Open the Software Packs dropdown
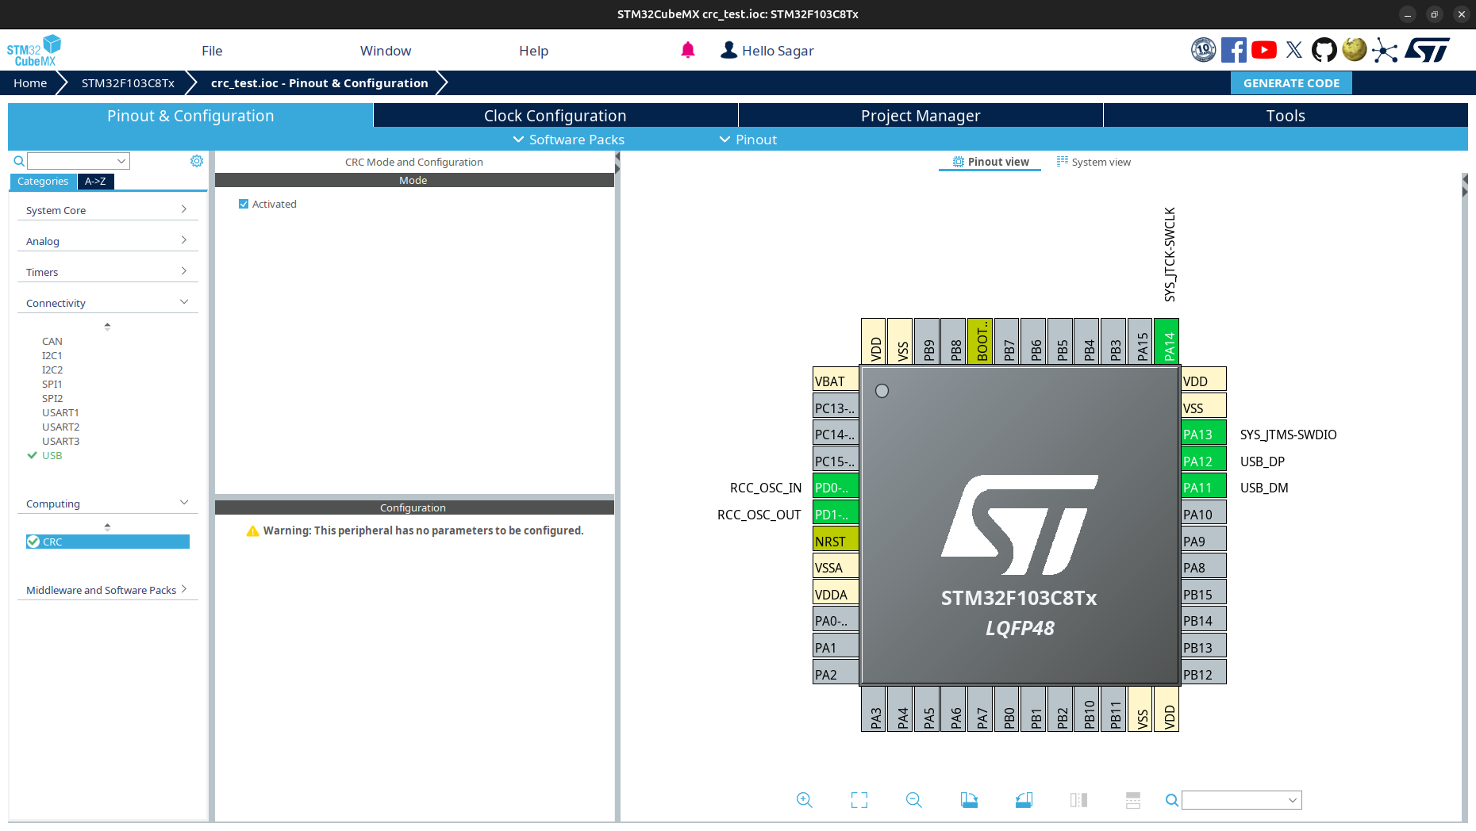The image size is (1476, 831). pyautogui.click(x=568, y=140)
